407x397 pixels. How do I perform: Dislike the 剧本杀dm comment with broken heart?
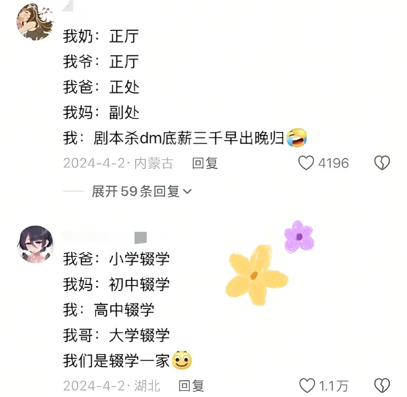(382, 163)
